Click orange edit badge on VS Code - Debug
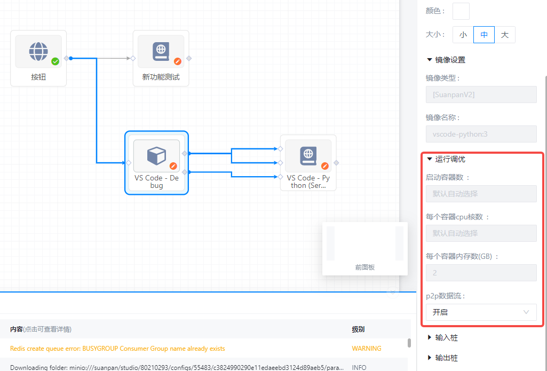 point(173,166)
